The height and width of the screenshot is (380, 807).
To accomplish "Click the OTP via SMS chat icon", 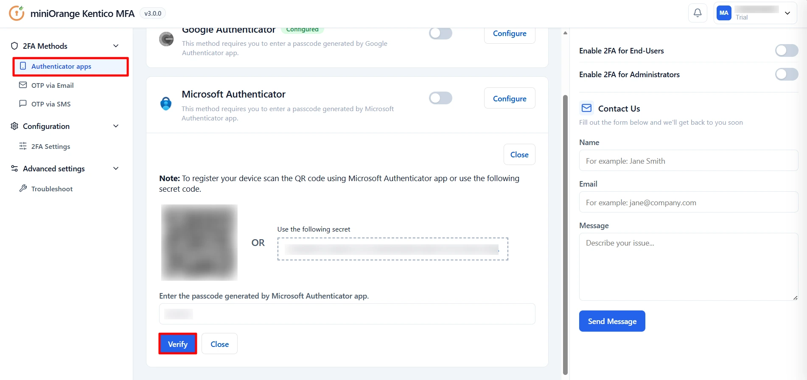I will pos(23,104).
